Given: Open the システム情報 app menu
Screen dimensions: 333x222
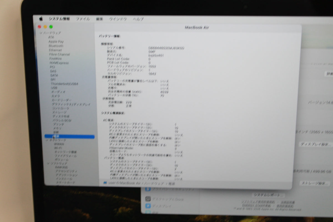Looking at the screenshot, I should pyautogui.click(x=59, y=19).
